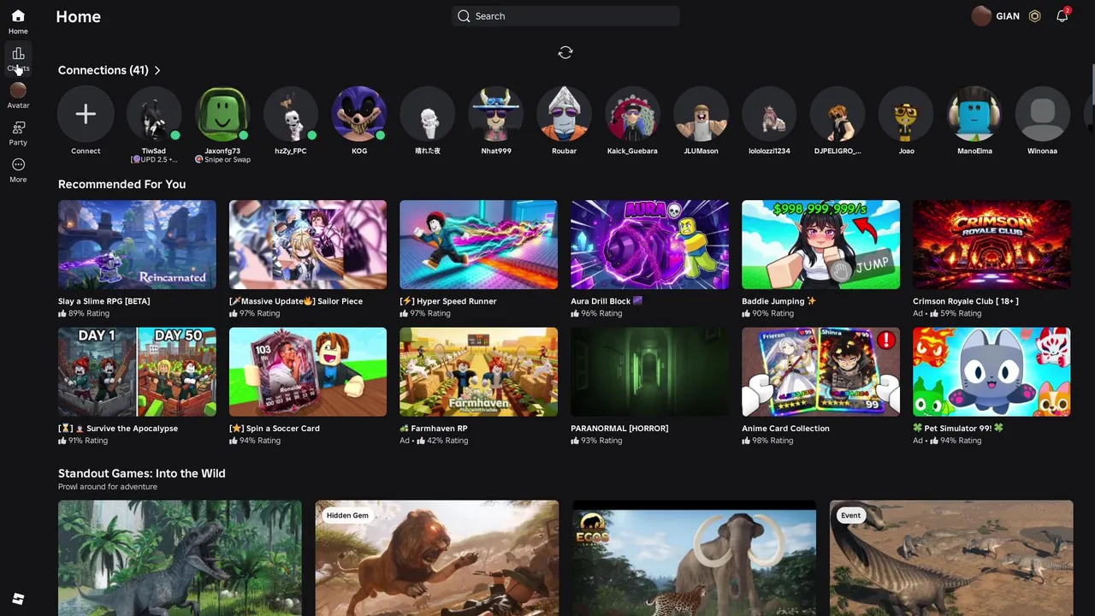Open Crimson Royale Club thumbnail
Viewport: 1095px width, 616px height.
point(991,245)
